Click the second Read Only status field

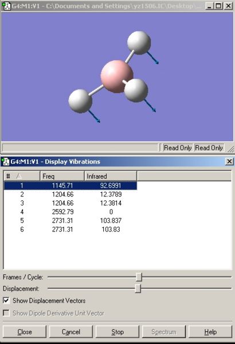pos(209,148)
